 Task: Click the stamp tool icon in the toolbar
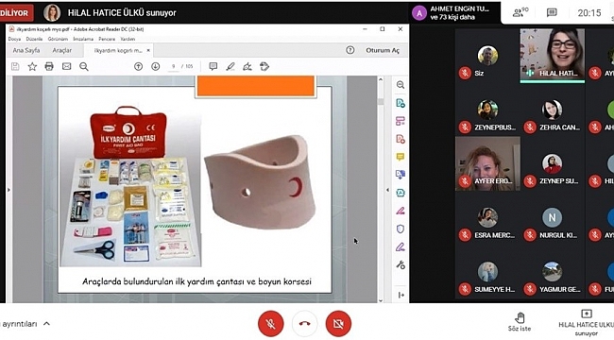tap(264, 67)
